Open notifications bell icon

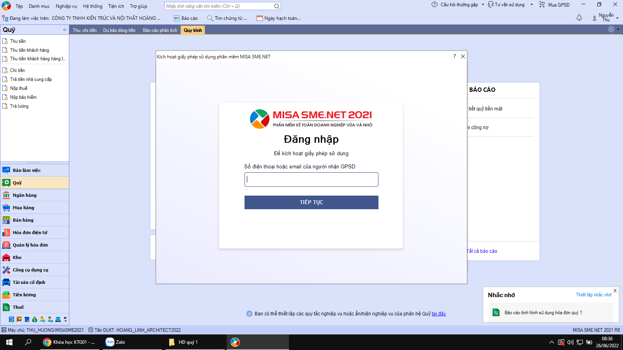[x=579, y=18]
